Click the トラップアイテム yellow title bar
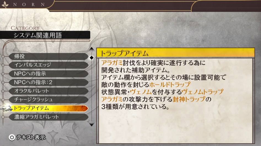261x146 pixels. click(x=176, y=53)
